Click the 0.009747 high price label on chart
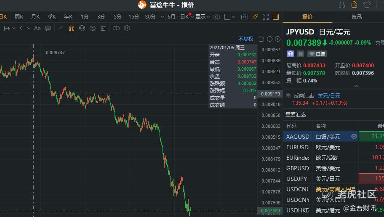Image resolution: width=384 pixels, height=217 pixels. [x=55, y=53]
